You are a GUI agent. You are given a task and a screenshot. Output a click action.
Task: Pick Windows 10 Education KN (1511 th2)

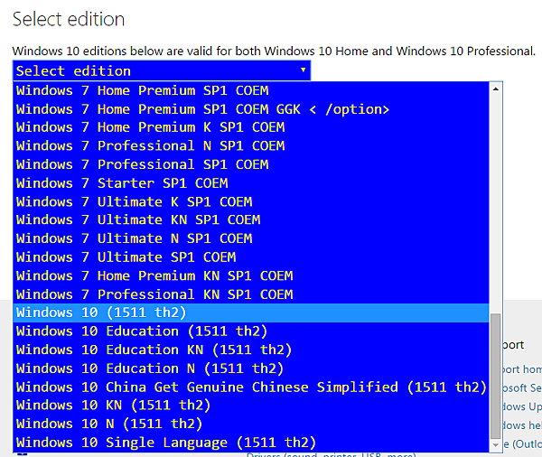pyautogui.click(x=251, y=350)
